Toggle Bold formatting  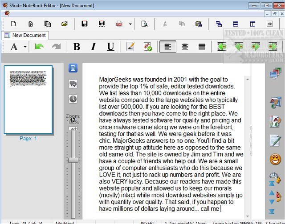[x=77, y=47]
